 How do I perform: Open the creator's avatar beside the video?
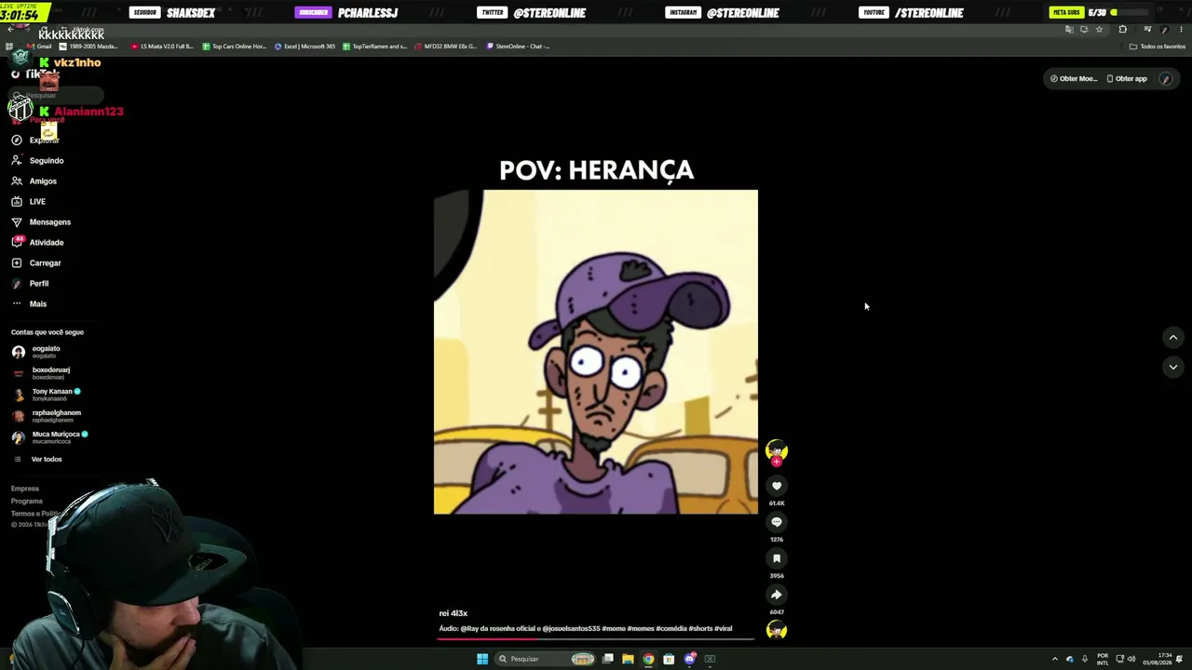[x=777, y=451]
